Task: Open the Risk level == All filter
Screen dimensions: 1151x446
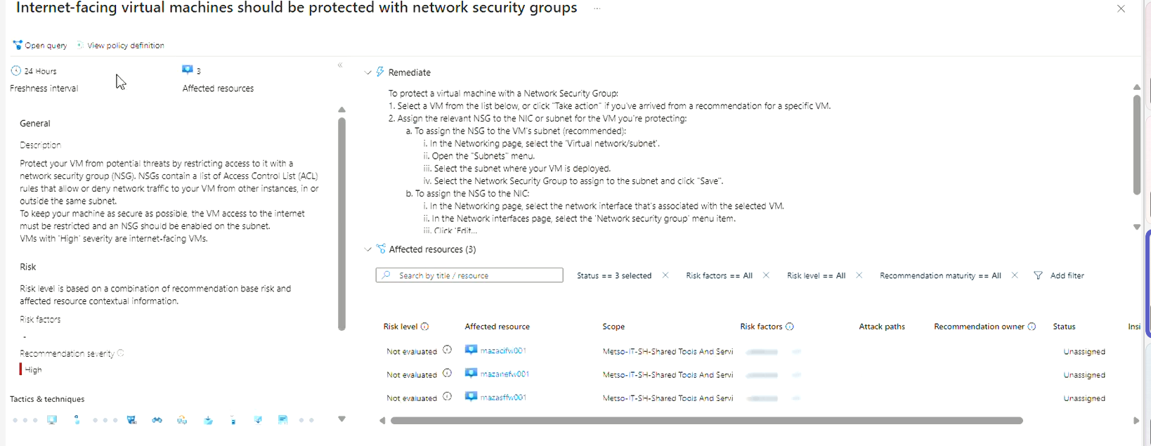Action: (x=816, y=275)
